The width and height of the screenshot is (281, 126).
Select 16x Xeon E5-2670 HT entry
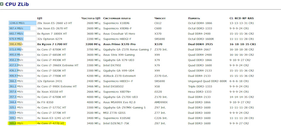pos(52,28)
